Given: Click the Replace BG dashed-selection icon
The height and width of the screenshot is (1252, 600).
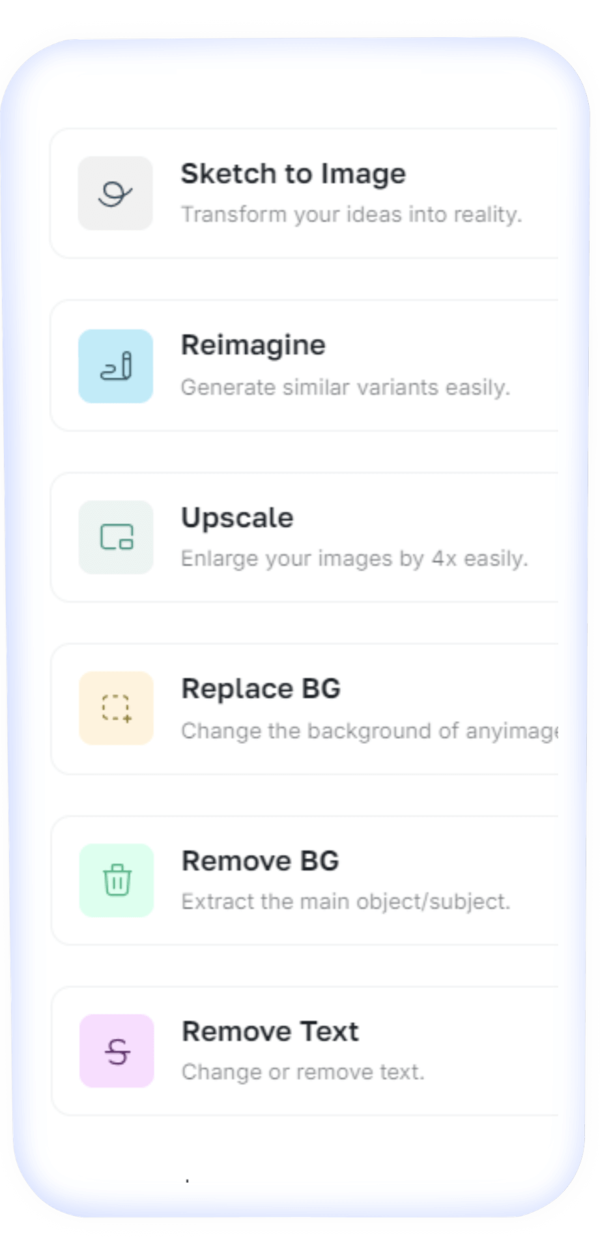Looking at the screenshot, I should 117,708.
